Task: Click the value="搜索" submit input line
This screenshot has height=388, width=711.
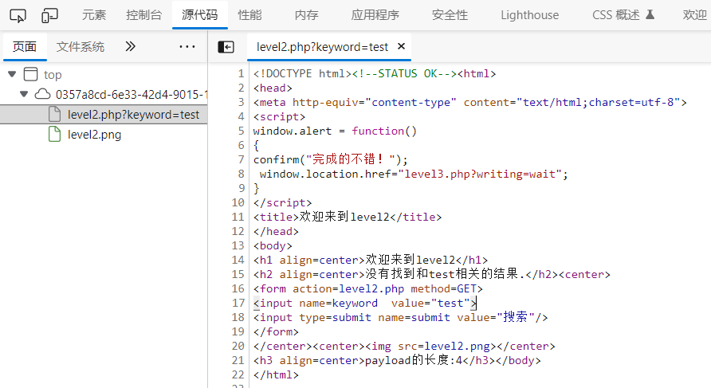Action: pos(400,317)
